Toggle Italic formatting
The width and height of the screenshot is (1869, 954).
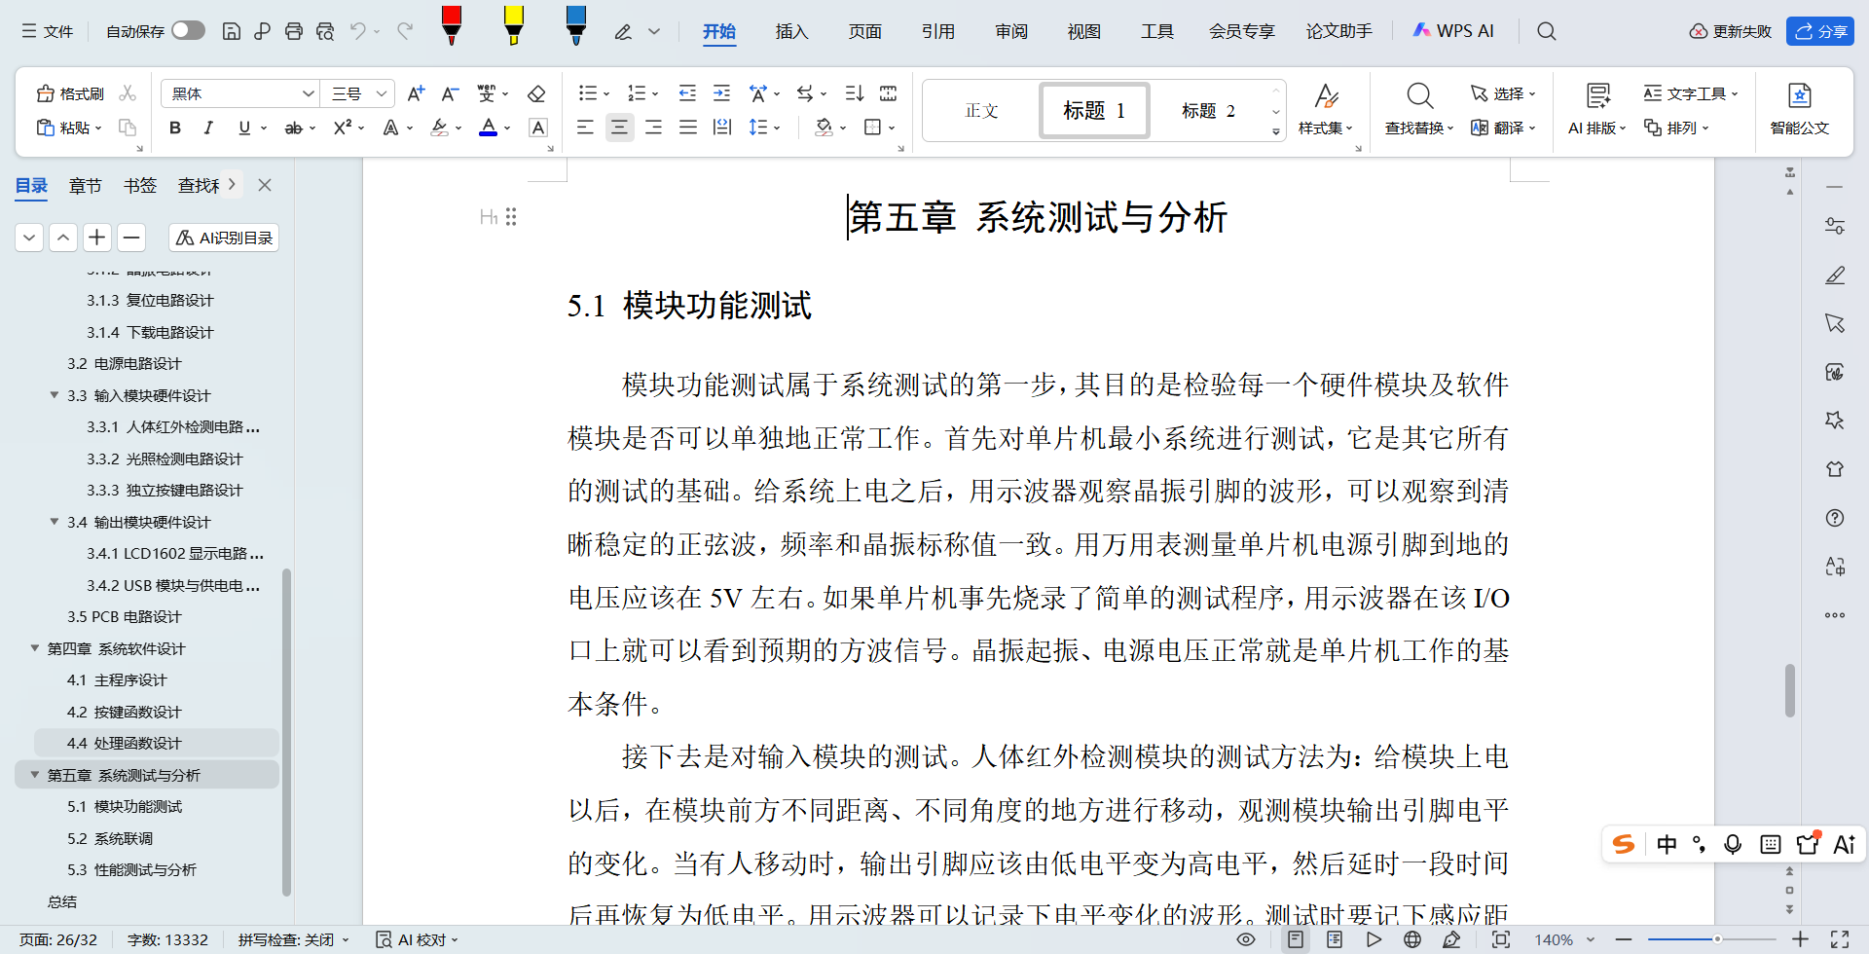208,128
